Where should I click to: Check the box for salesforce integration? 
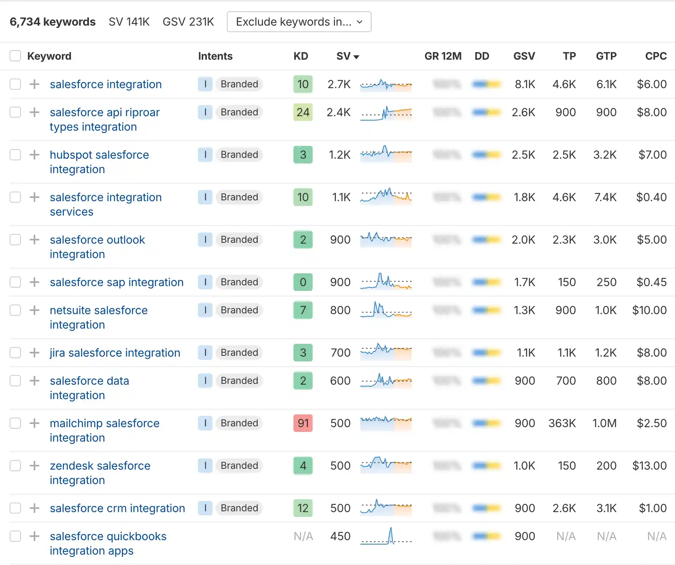(x=15, y=84)
